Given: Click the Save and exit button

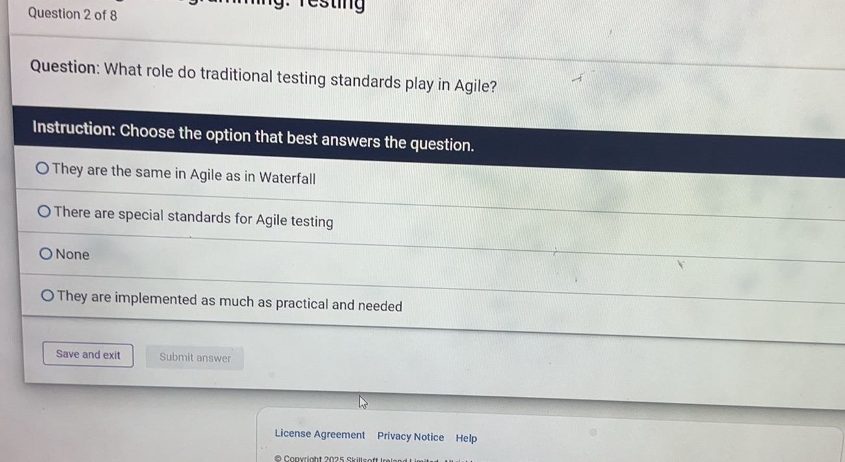Looking at the screenshot, I should [88, 354].
